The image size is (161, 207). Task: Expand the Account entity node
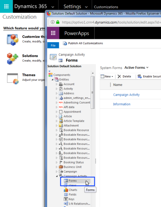point(56,84)
